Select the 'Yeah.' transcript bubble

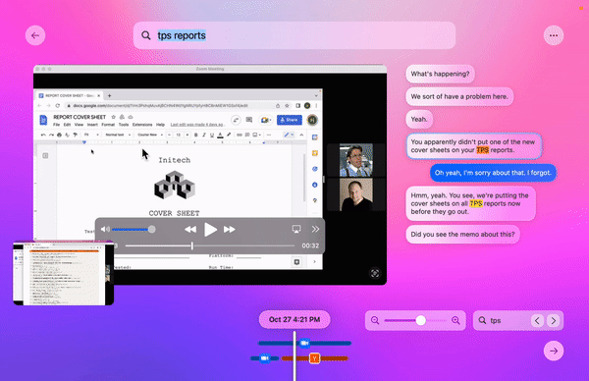419,119
